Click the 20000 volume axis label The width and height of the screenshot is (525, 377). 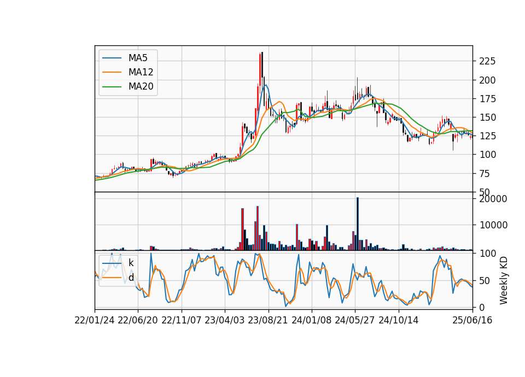pyautogui.click(x=493, y=199)
